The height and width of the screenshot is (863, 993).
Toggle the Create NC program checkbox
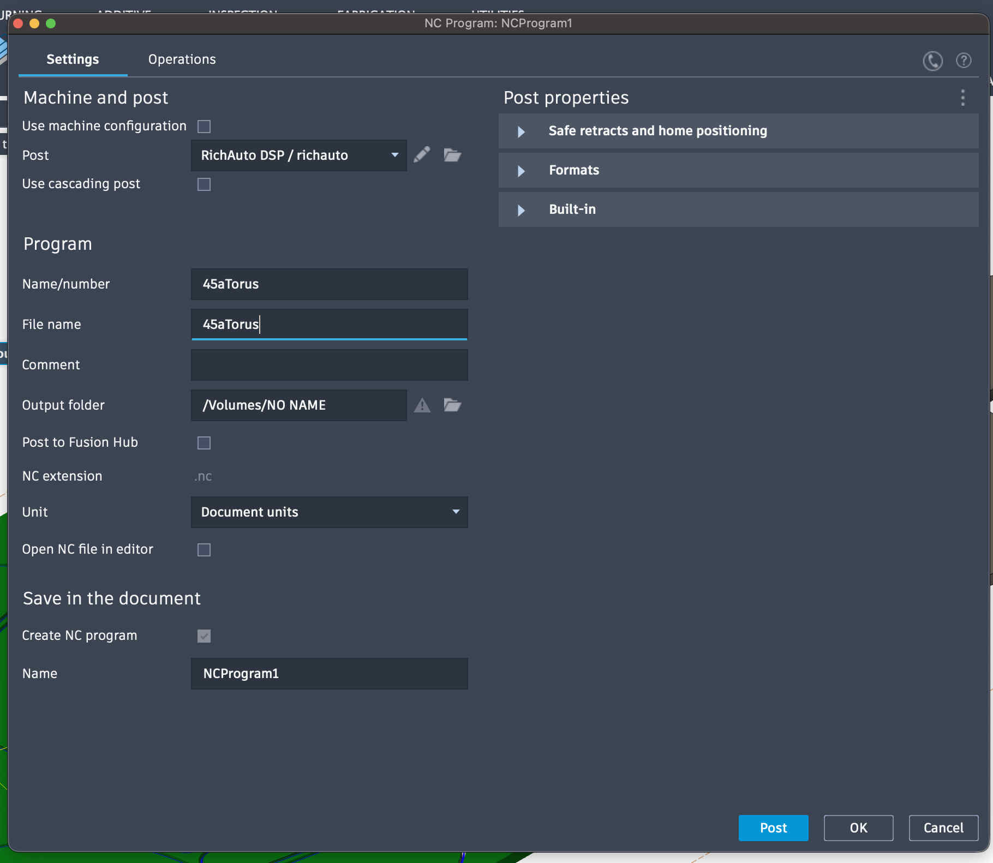pos(204,636)
